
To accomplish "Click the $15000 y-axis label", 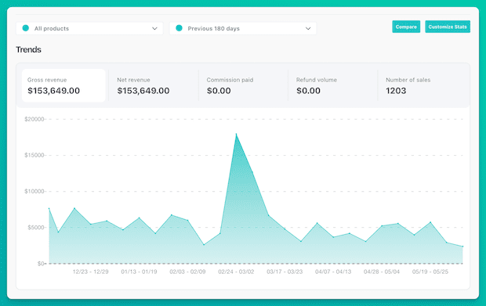I will [34, 155].
